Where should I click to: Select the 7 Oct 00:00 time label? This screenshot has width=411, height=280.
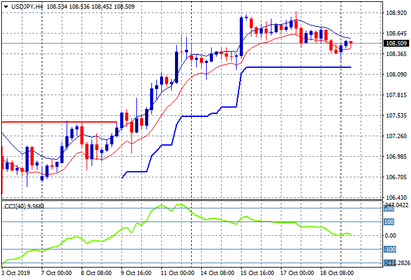56,273
